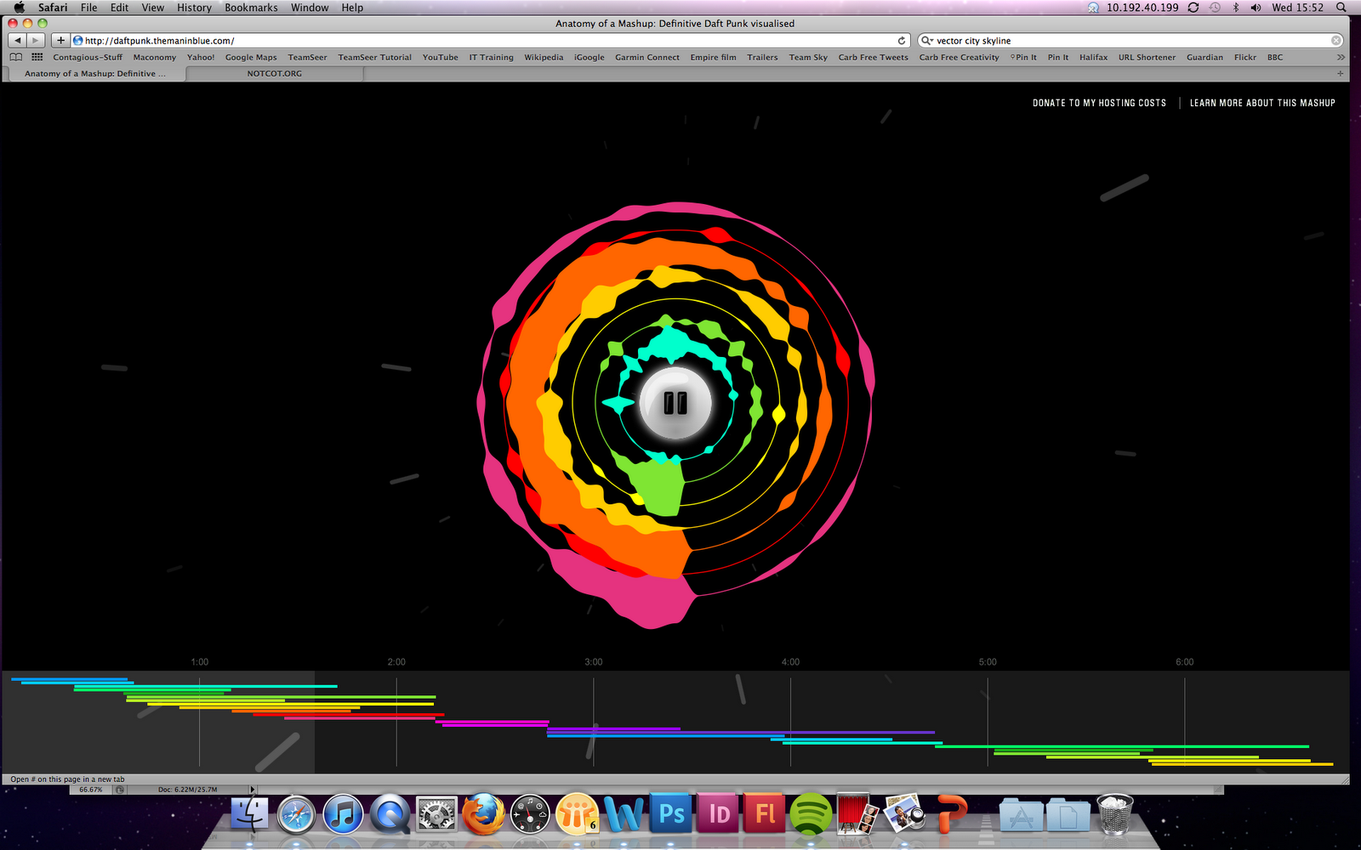Open the Guardian bookmark
The width and height of the screenshot is (1361, 850).
pos(1204,57)
